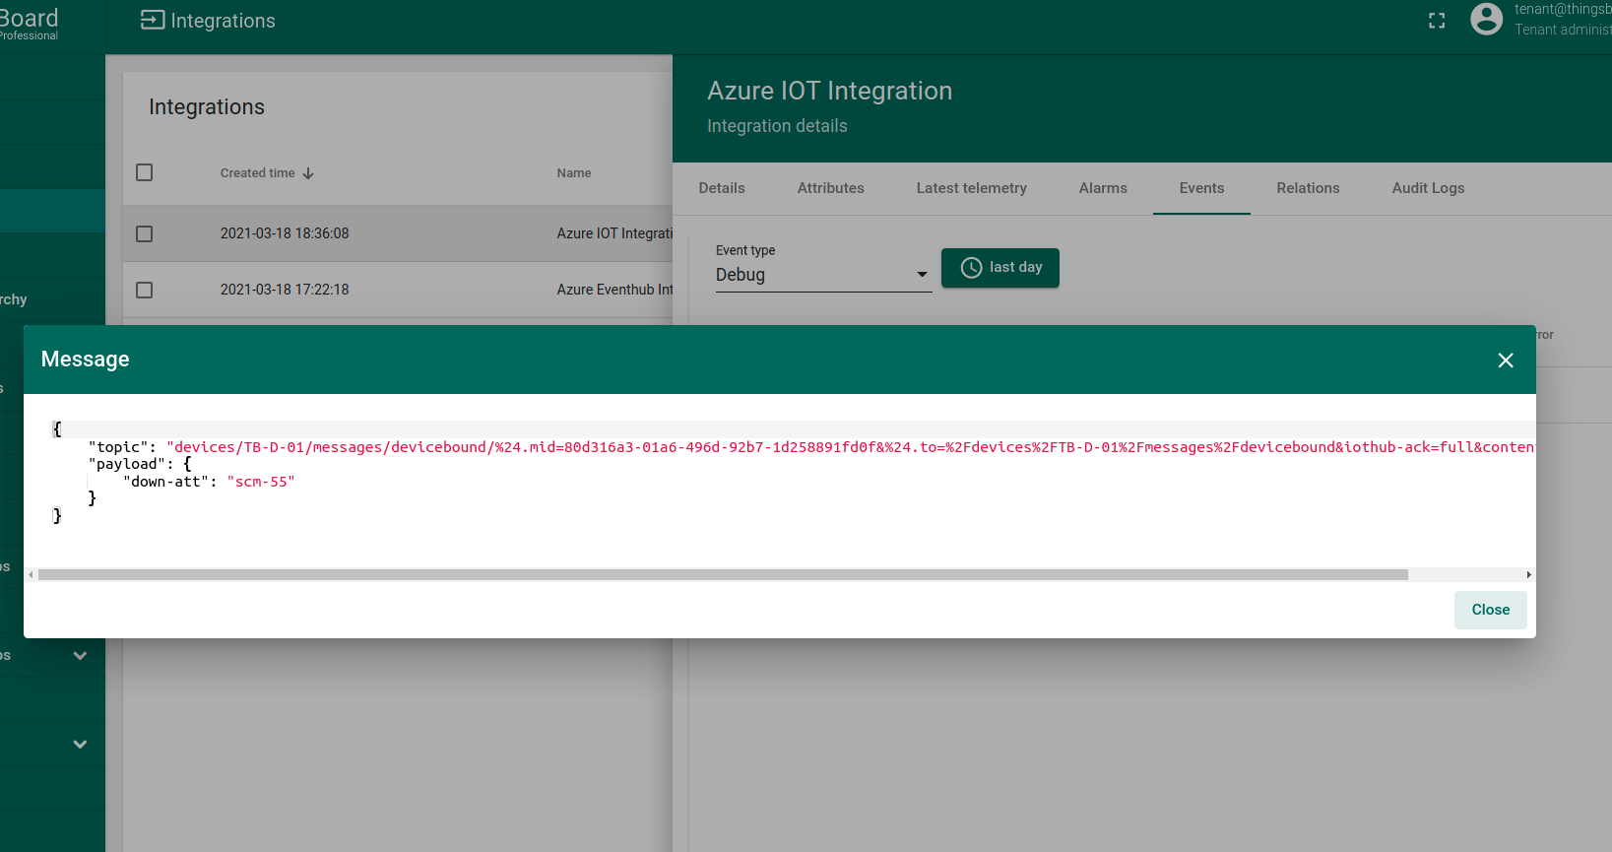The height and width of the screenshot is (852, 1612).
Task: Select the Azure Eventhub integration row name
Action: point(614,290)
